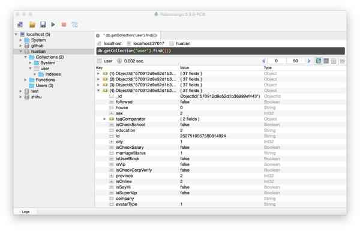This screenshot has width=360, height=231.
Task: Save the script with the floppy icon
Action: pyautogui.click(x=43, y=25)
